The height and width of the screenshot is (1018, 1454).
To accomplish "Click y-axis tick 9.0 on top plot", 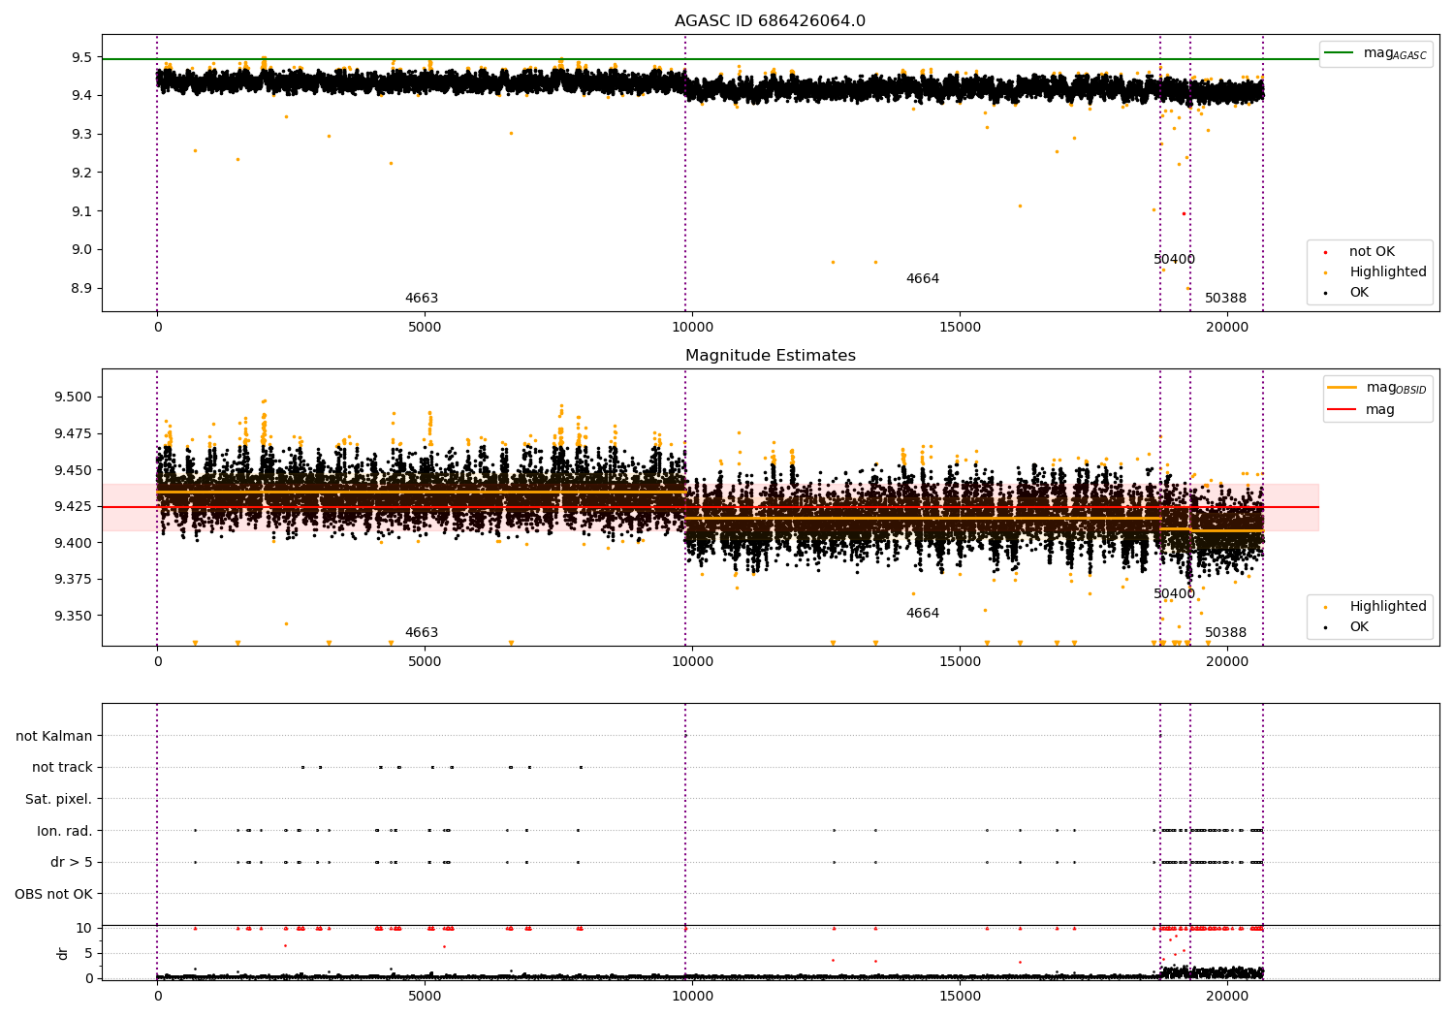I will tap(81, 249).
